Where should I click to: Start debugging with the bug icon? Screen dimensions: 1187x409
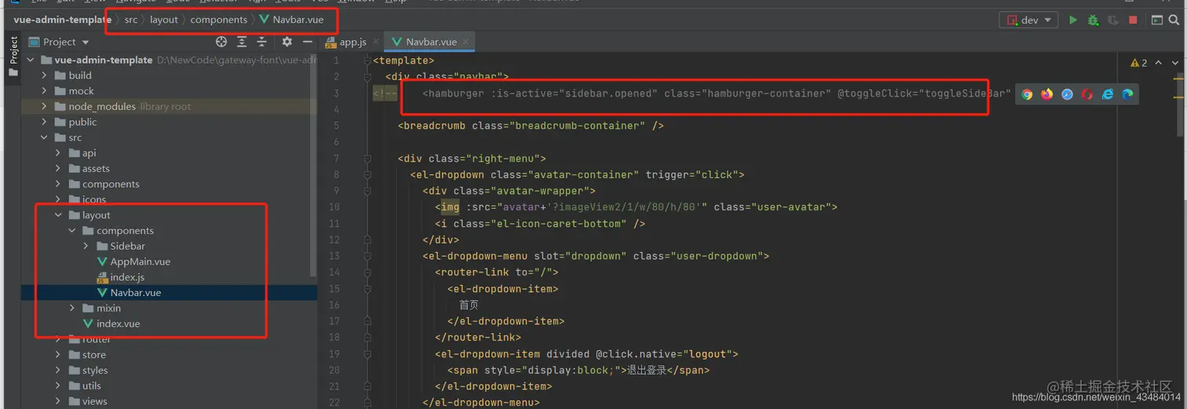pyautogui.click(x=1093, y=20)
